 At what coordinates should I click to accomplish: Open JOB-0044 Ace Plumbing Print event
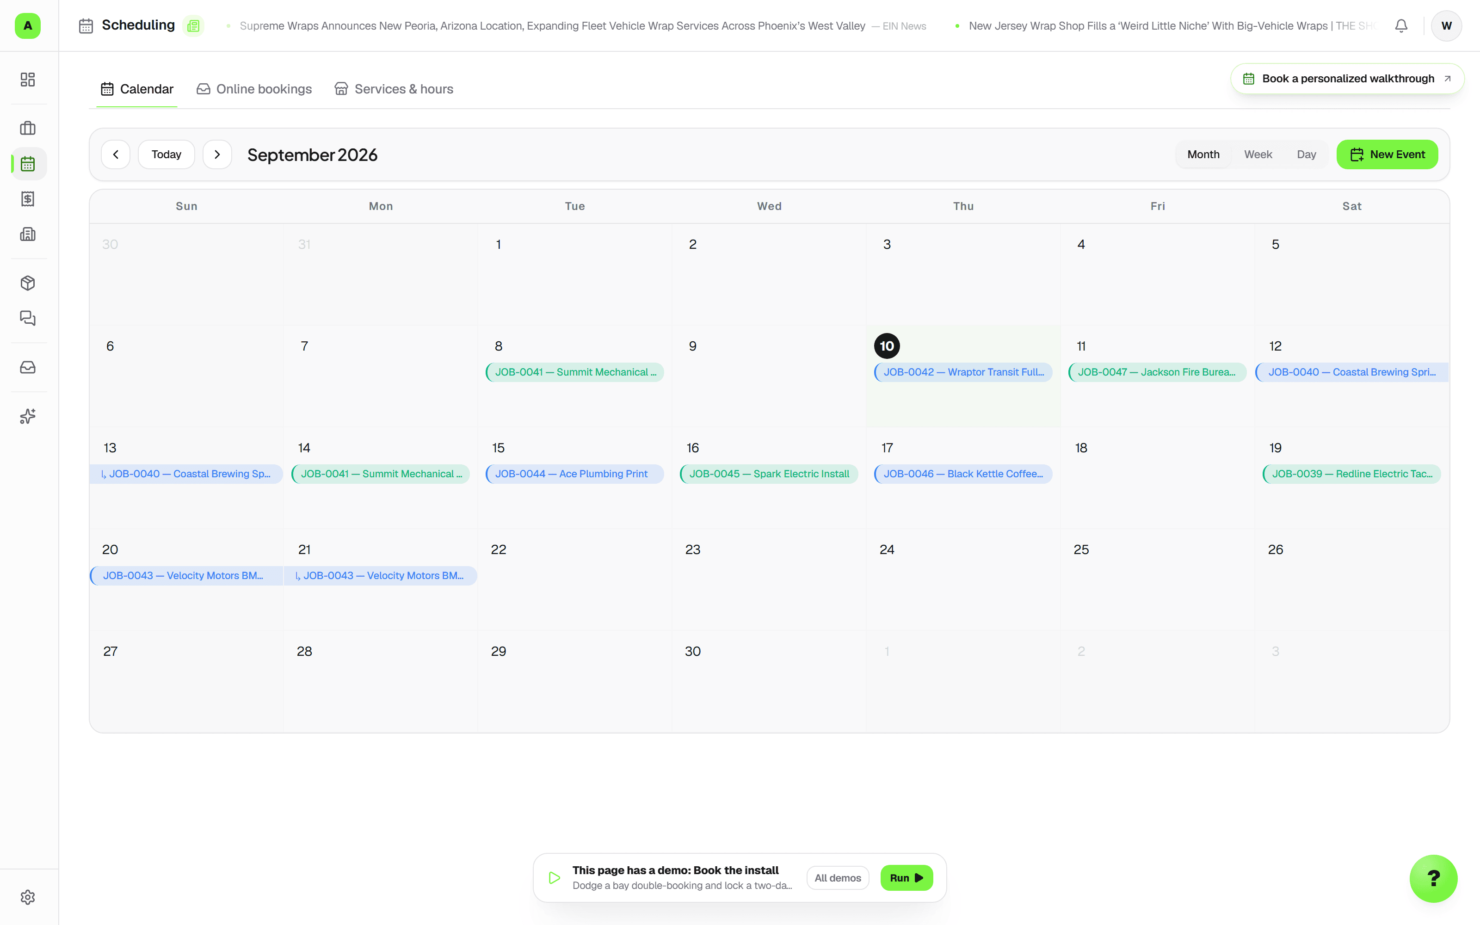click(x=575, y=474)
